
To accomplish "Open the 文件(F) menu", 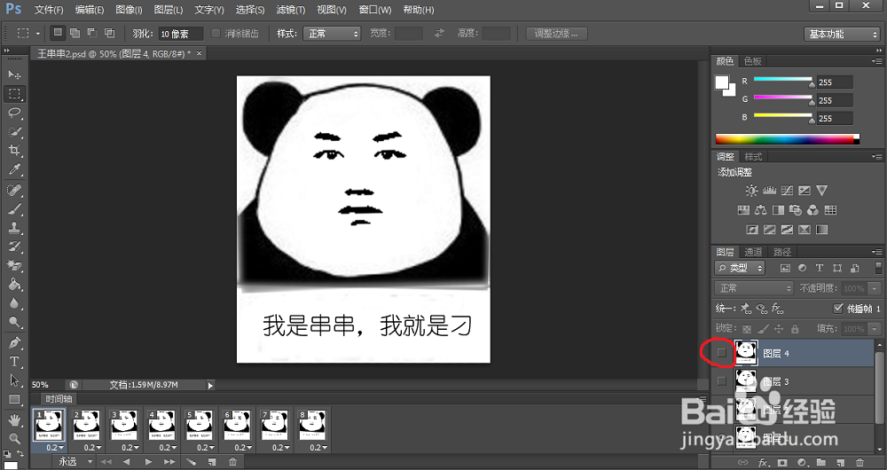I will pyautogui.click(x=49, y=10).
